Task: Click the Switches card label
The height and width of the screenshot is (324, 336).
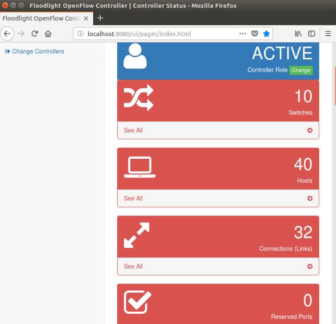Action: [300, 113]
